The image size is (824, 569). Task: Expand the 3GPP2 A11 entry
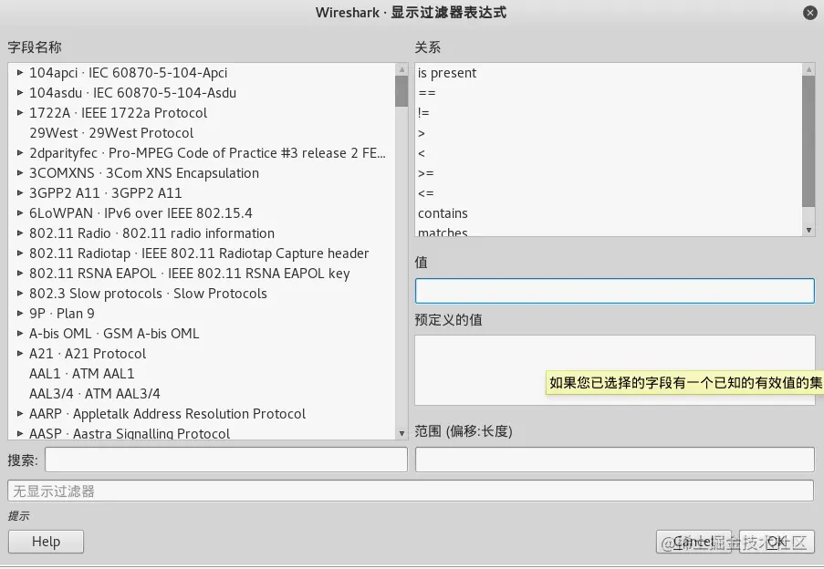click(x=20, y=192)
